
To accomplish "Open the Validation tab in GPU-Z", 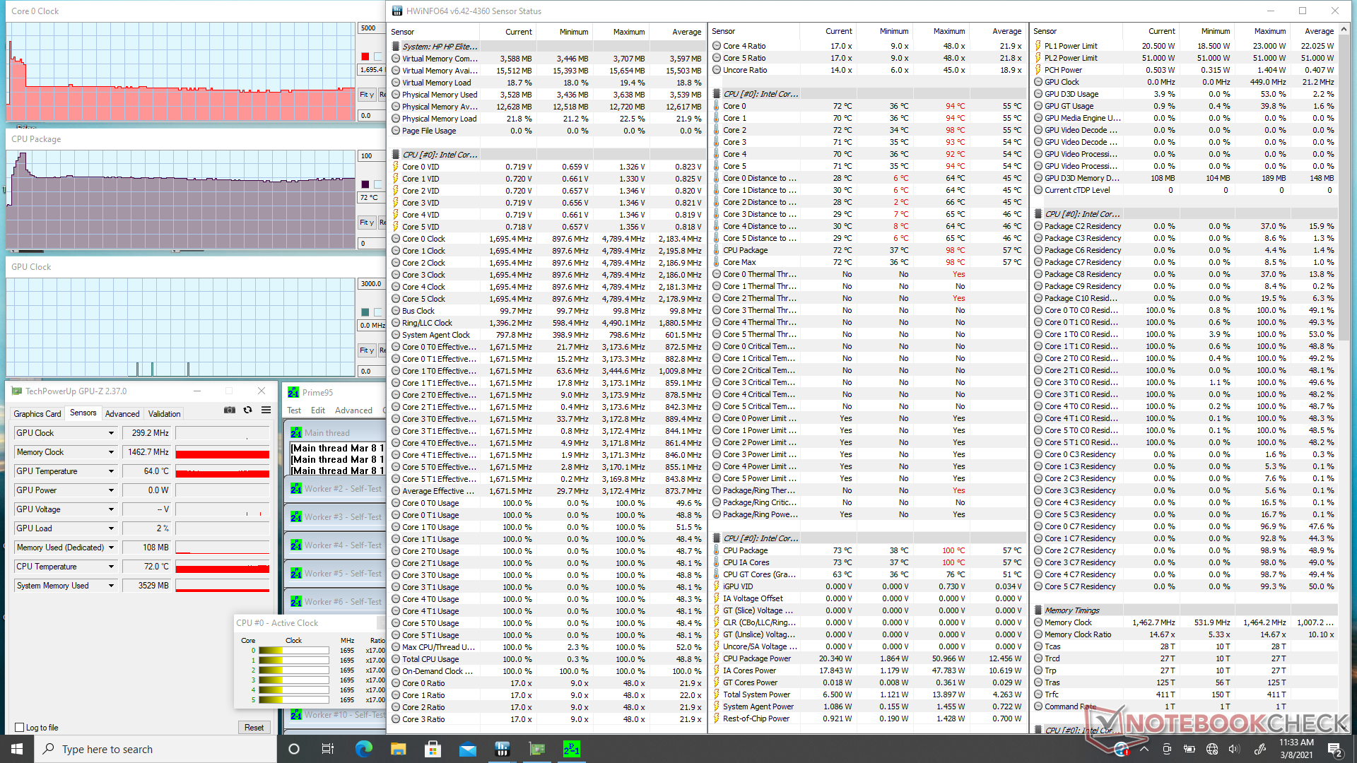I will pos(164,414).
